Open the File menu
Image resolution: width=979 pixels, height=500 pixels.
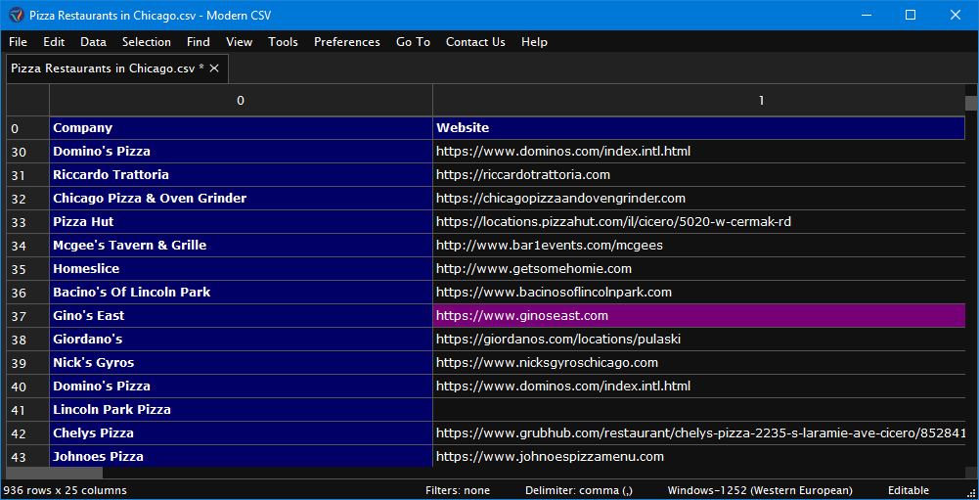pos(19,42)
